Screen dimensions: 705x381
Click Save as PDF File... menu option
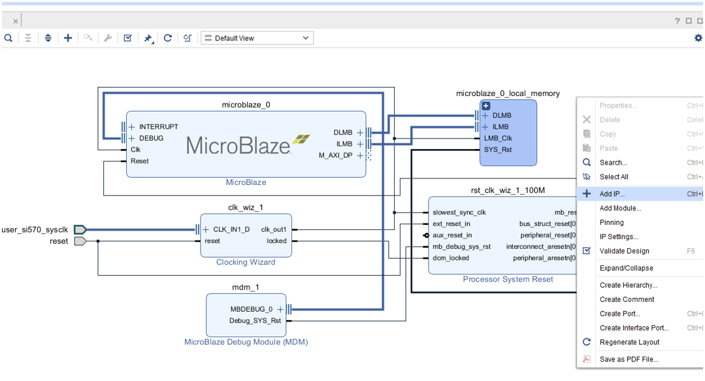click(x=629, y=359)
